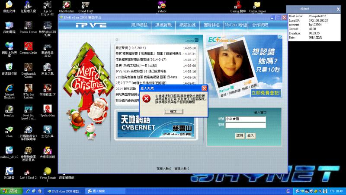
Task: Launch Grand Theft Auto IV shortcut
Action: point(86,7)
